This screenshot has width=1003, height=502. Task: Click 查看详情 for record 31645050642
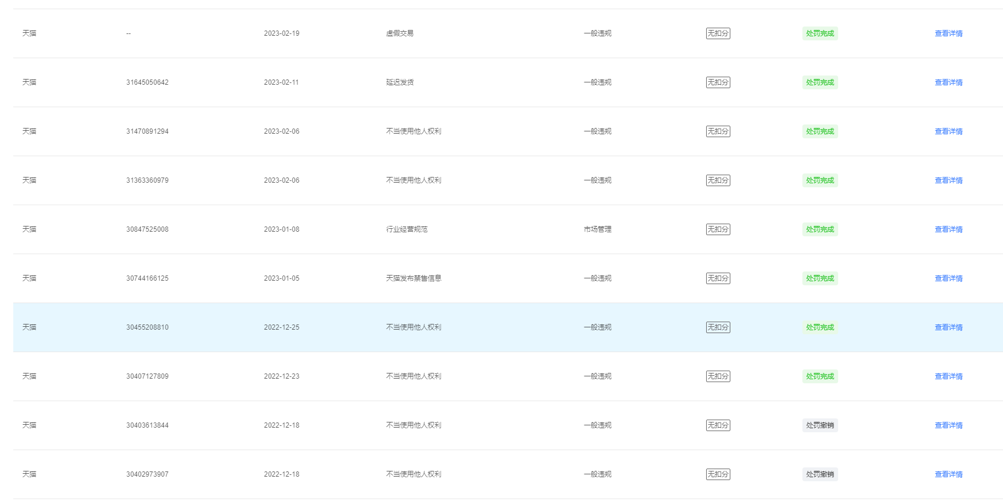click(948, 82)
